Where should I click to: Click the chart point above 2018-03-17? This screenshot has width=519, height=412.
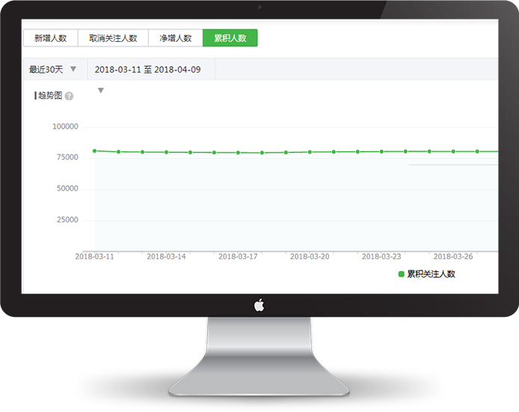(x=238, y=153)
